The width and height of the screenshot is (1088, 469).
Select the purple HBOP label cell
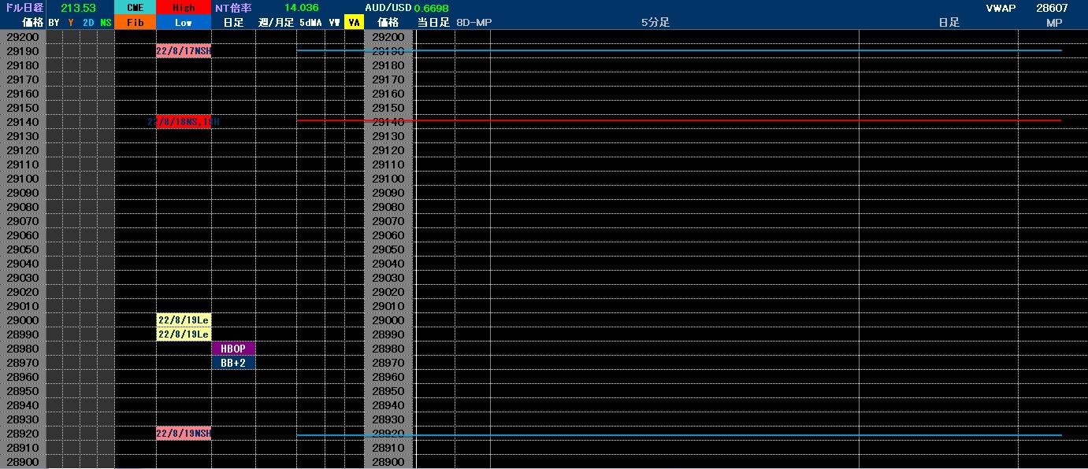click(233, 348)
